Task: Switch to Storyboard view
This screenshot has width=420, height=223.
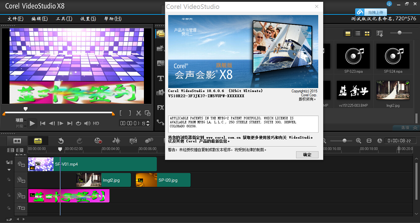Action: (17, 140)
